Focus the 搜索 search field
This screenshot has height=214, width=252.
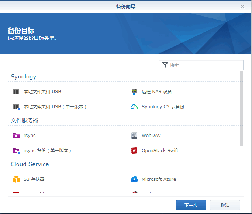point(205,65)
